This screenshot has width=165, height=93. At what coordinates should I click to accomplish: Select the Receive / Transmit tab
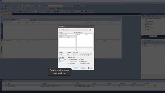6,14
